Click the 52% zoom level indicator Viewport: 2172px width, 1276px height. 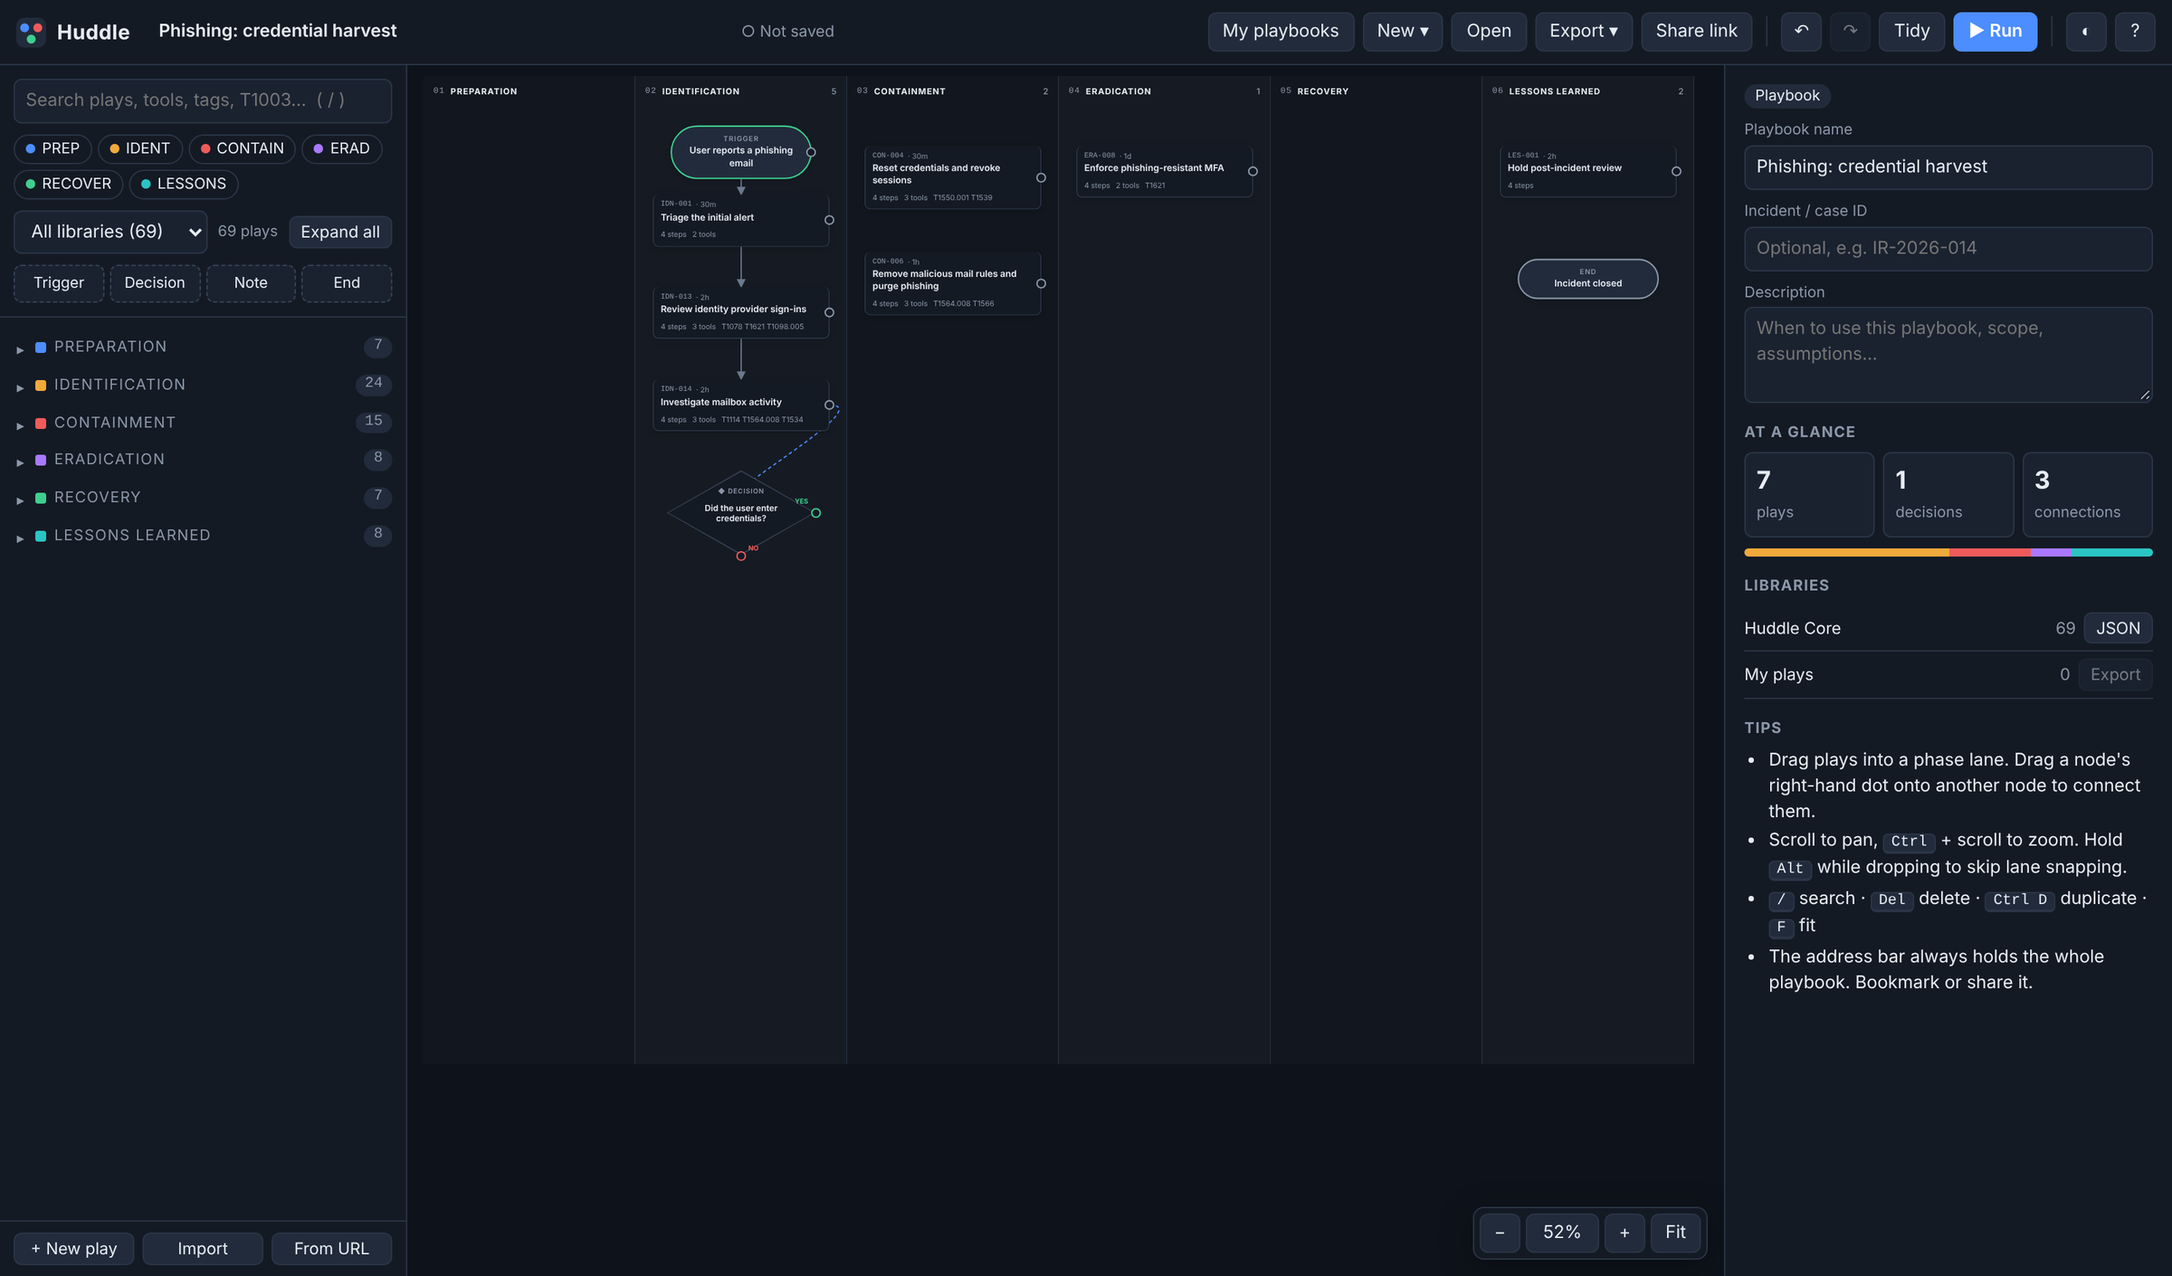point(1561,1233)
